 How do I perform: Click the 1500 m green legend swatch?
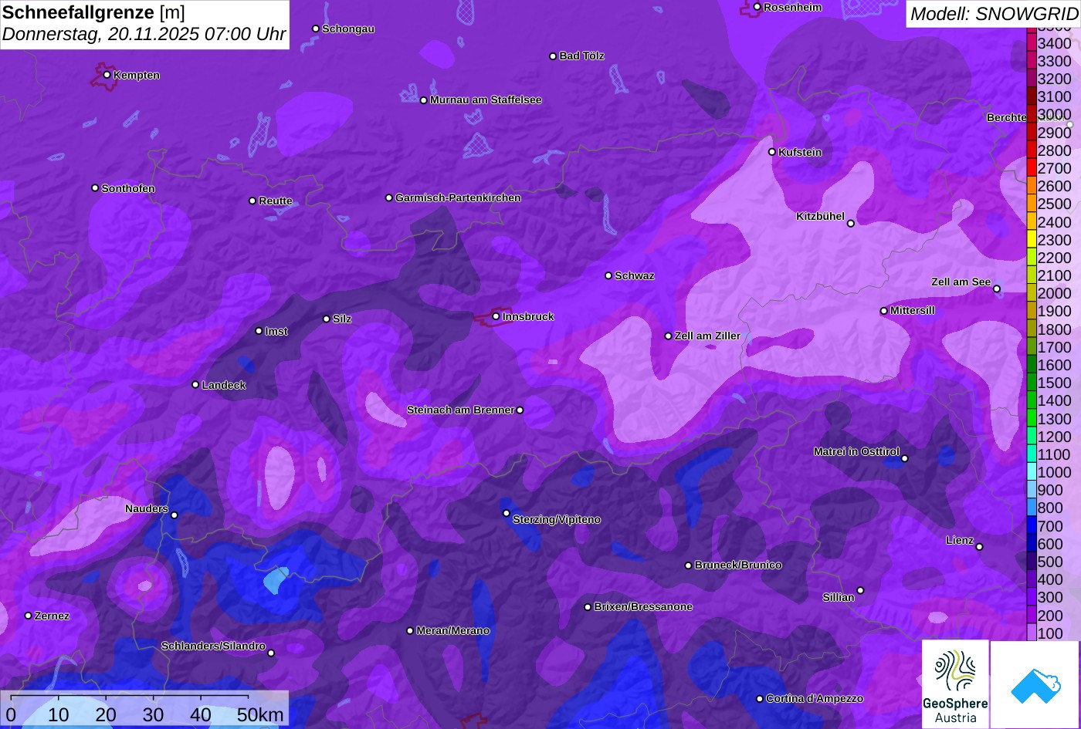(1031, 383)
